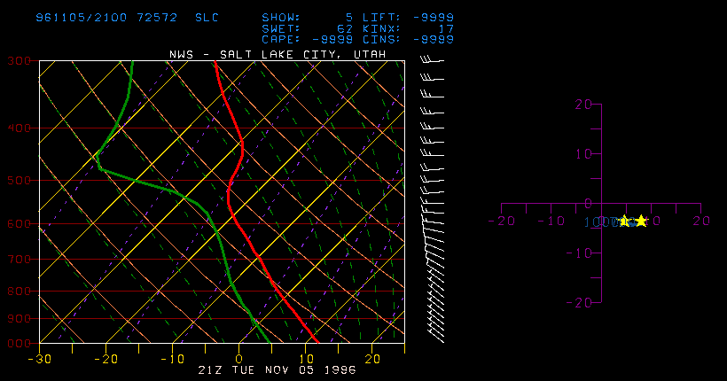The width and height of the screenshot is (727, 381).
Task: Click the 700 pressure level label
Action: (x=19, y=259)
